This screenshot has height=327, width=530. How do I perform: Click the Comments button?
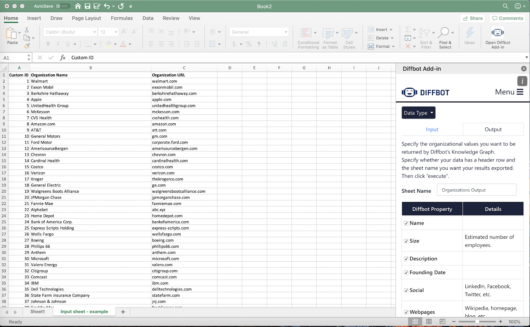pyautogui.click(x=507, y=18)
